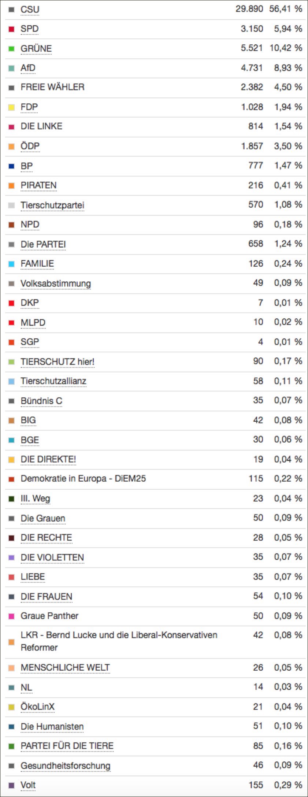Open the FREIE WÄHLER party entry
308x797 pixels.
click(x=52, y=87)
